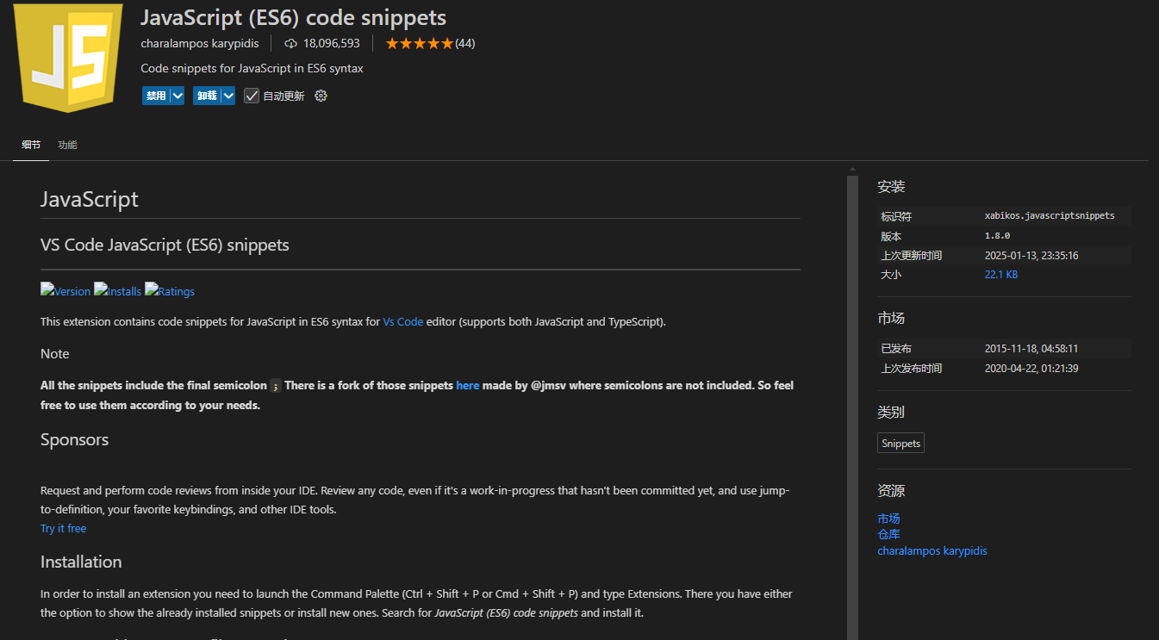
Task: Click the 安装 section heading
Action: (x=891, y=187)
